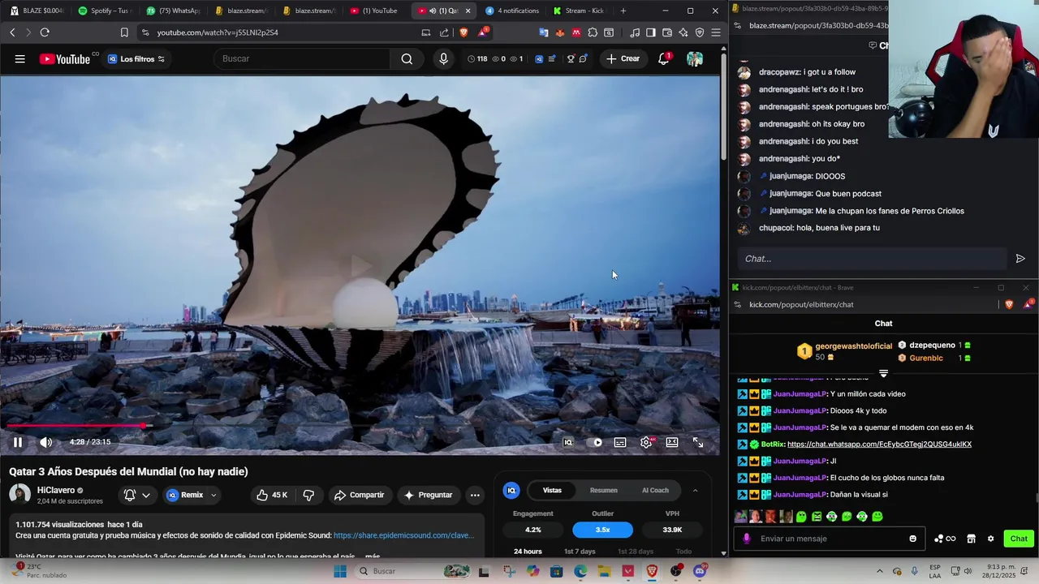Screen dimensions: 1039x584
Task: Focus Enviar un mensaje input
Action: pos(830,539)
